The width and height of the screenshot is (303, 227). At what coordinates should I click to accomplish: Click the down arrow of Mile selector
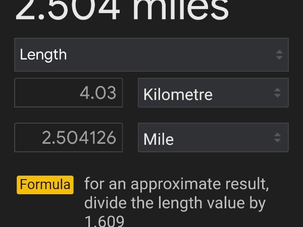pos(277,140)
